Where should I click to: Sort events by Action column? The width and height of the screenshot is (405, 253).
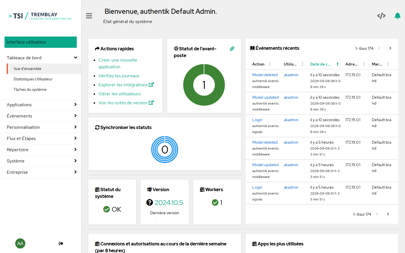(262, 64)
